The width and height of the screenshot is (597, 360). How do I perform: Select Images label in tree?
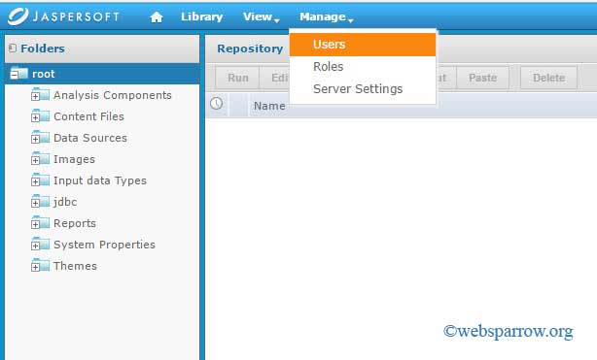(x=74, y=159)
